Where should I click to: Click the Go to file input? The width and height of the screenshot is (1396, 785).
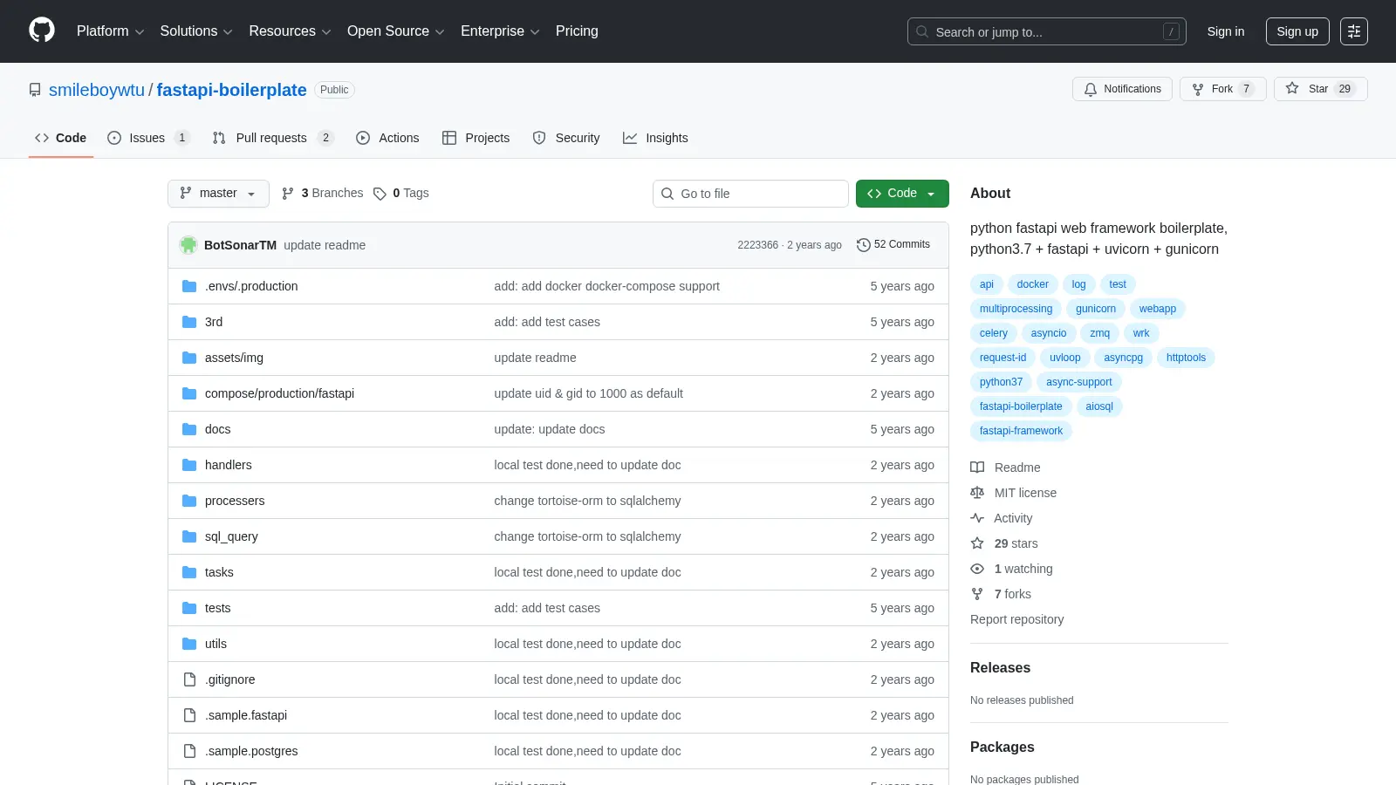coord(750,194)
